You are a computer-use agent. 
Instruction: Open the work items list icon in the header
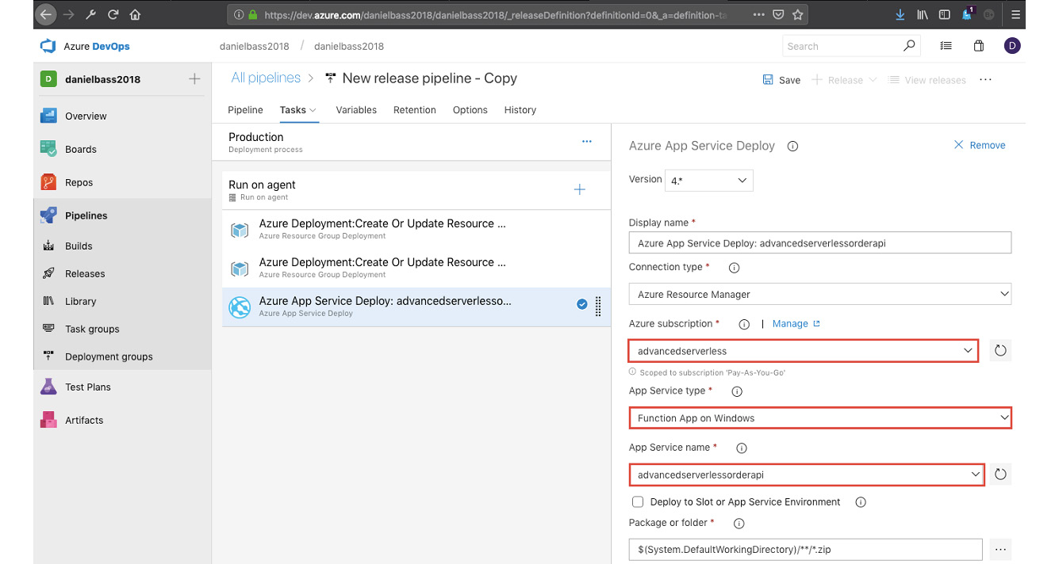[946, 46]
